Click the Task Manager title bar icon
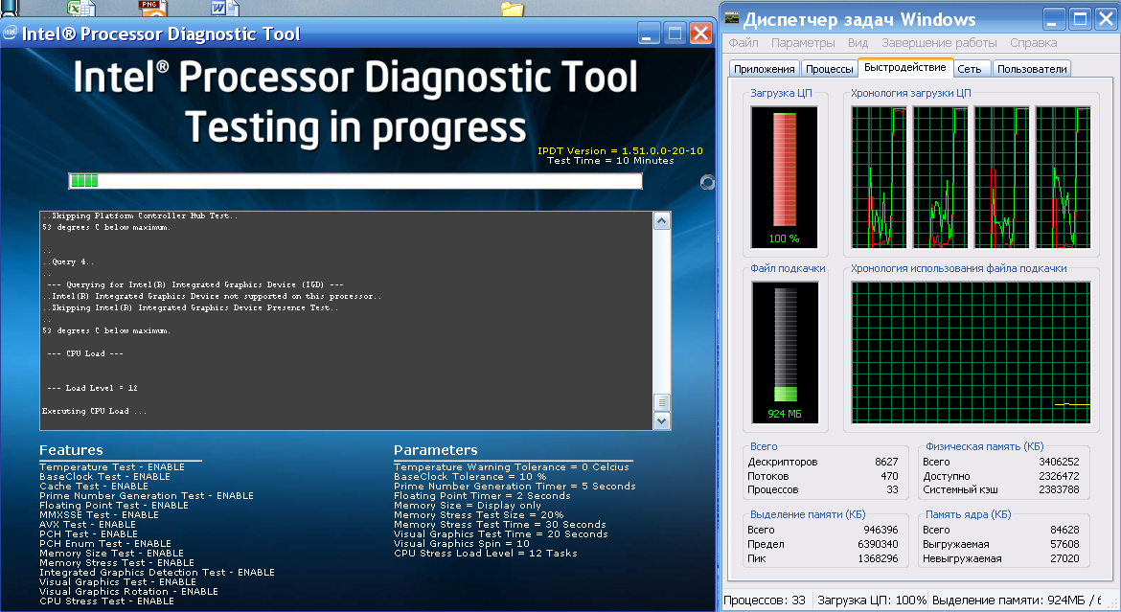 pyautogui.click(x=732, y=18)
